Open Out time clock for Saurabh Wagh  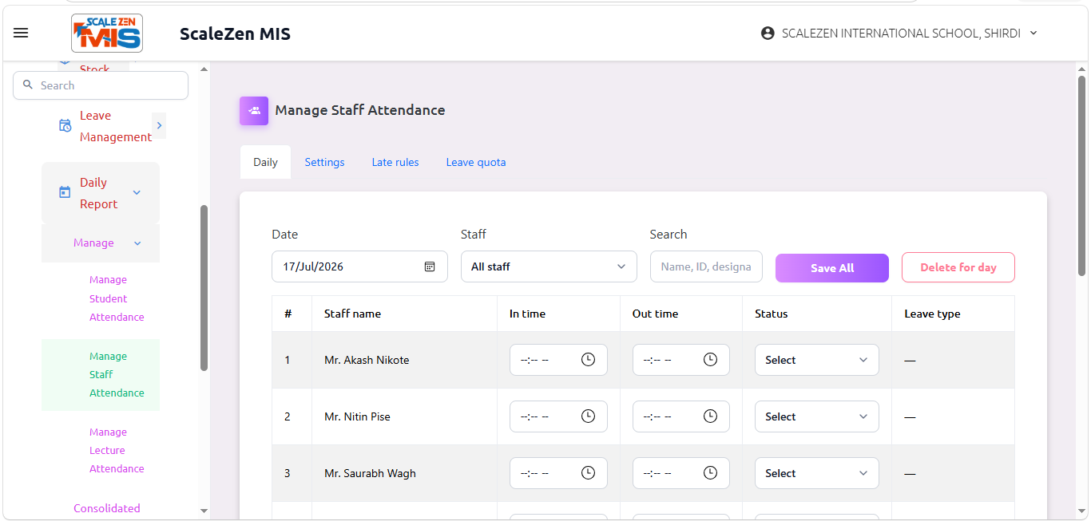[x=710, y=473]
